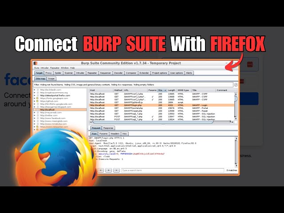Expand the twitter.com tree node

point(35,115)
